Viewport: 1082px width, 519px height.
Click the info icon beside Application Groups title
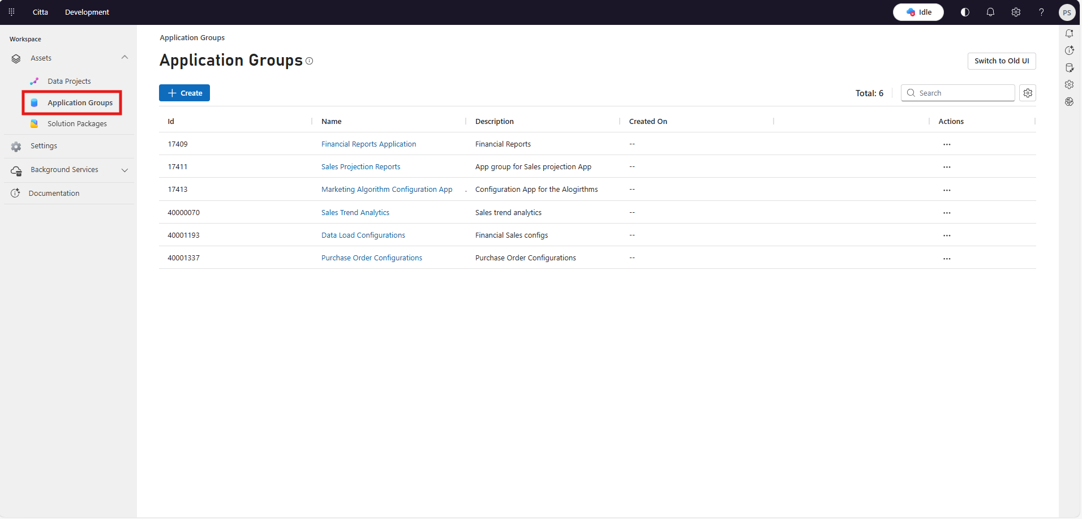tap(310, 61)
